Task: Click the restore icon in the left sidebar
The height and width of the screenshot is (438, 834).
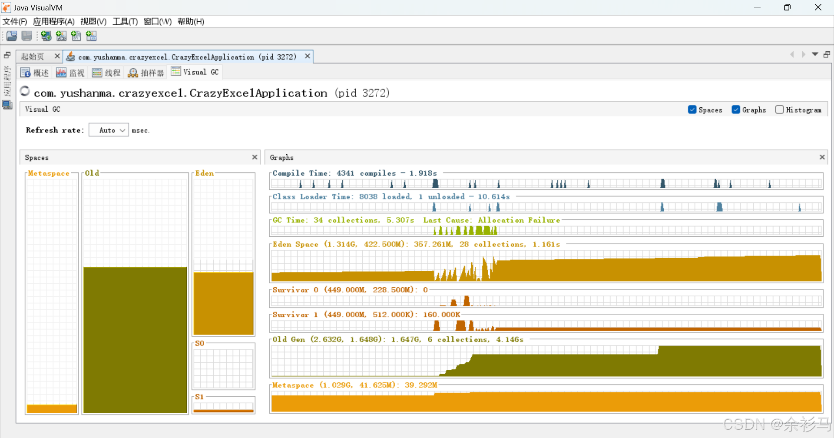Action: tap(7, 55)
